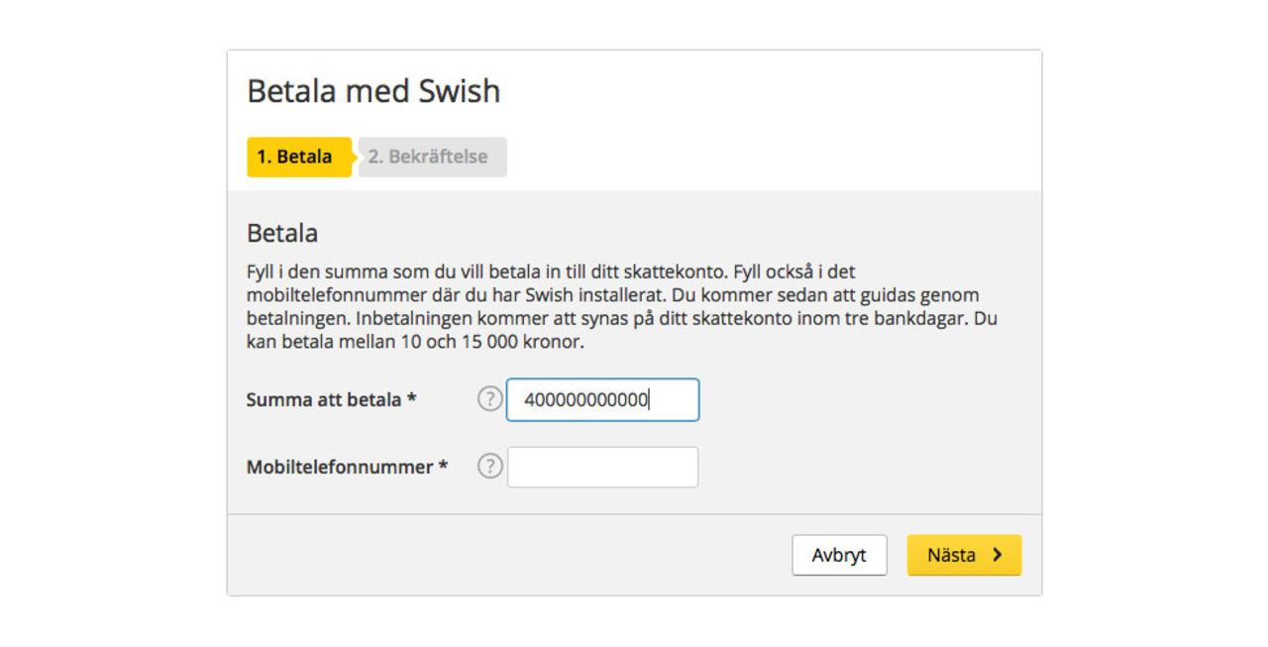The height and width of the screenshot is (647, 1268).
Task: Click the Betala section heading
Action: [281, 233]
